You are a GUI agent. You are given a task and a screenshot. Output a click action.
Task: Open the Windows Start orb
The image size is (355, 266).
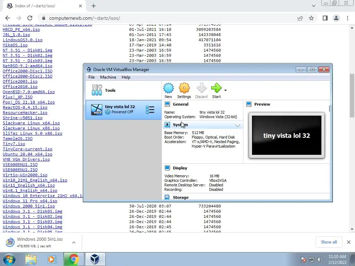(x=9, y=259)
